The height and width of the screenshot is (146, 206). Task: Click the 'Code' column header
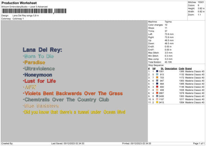click(181, 69)
